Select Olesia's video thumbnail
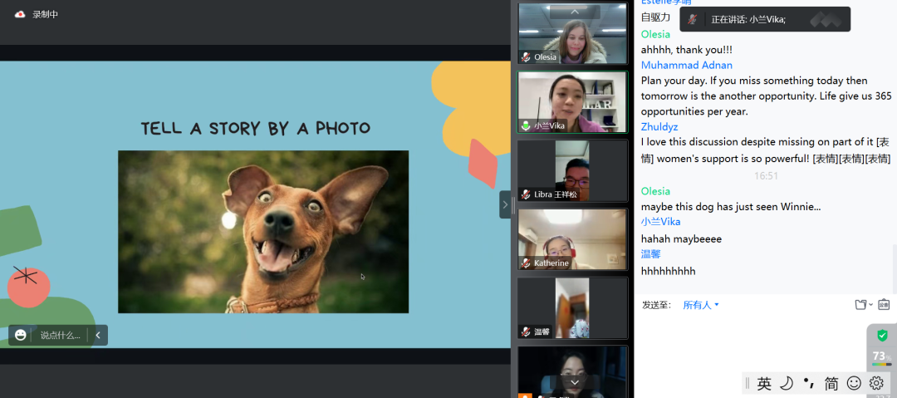This screenshot has height=398, width=897. coord(572,34)
